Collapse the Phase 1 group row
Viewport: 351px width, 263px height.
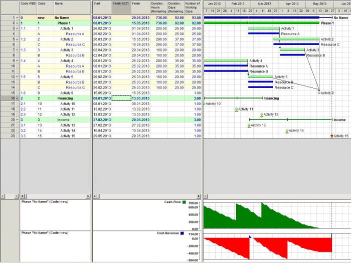17,23
